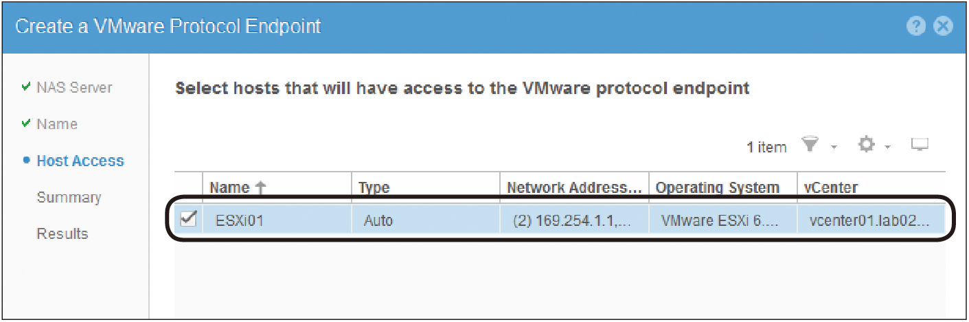Screen dimensions: 969x322
Task: Toggle the Name column sort arrow
Action: [260, 187]
